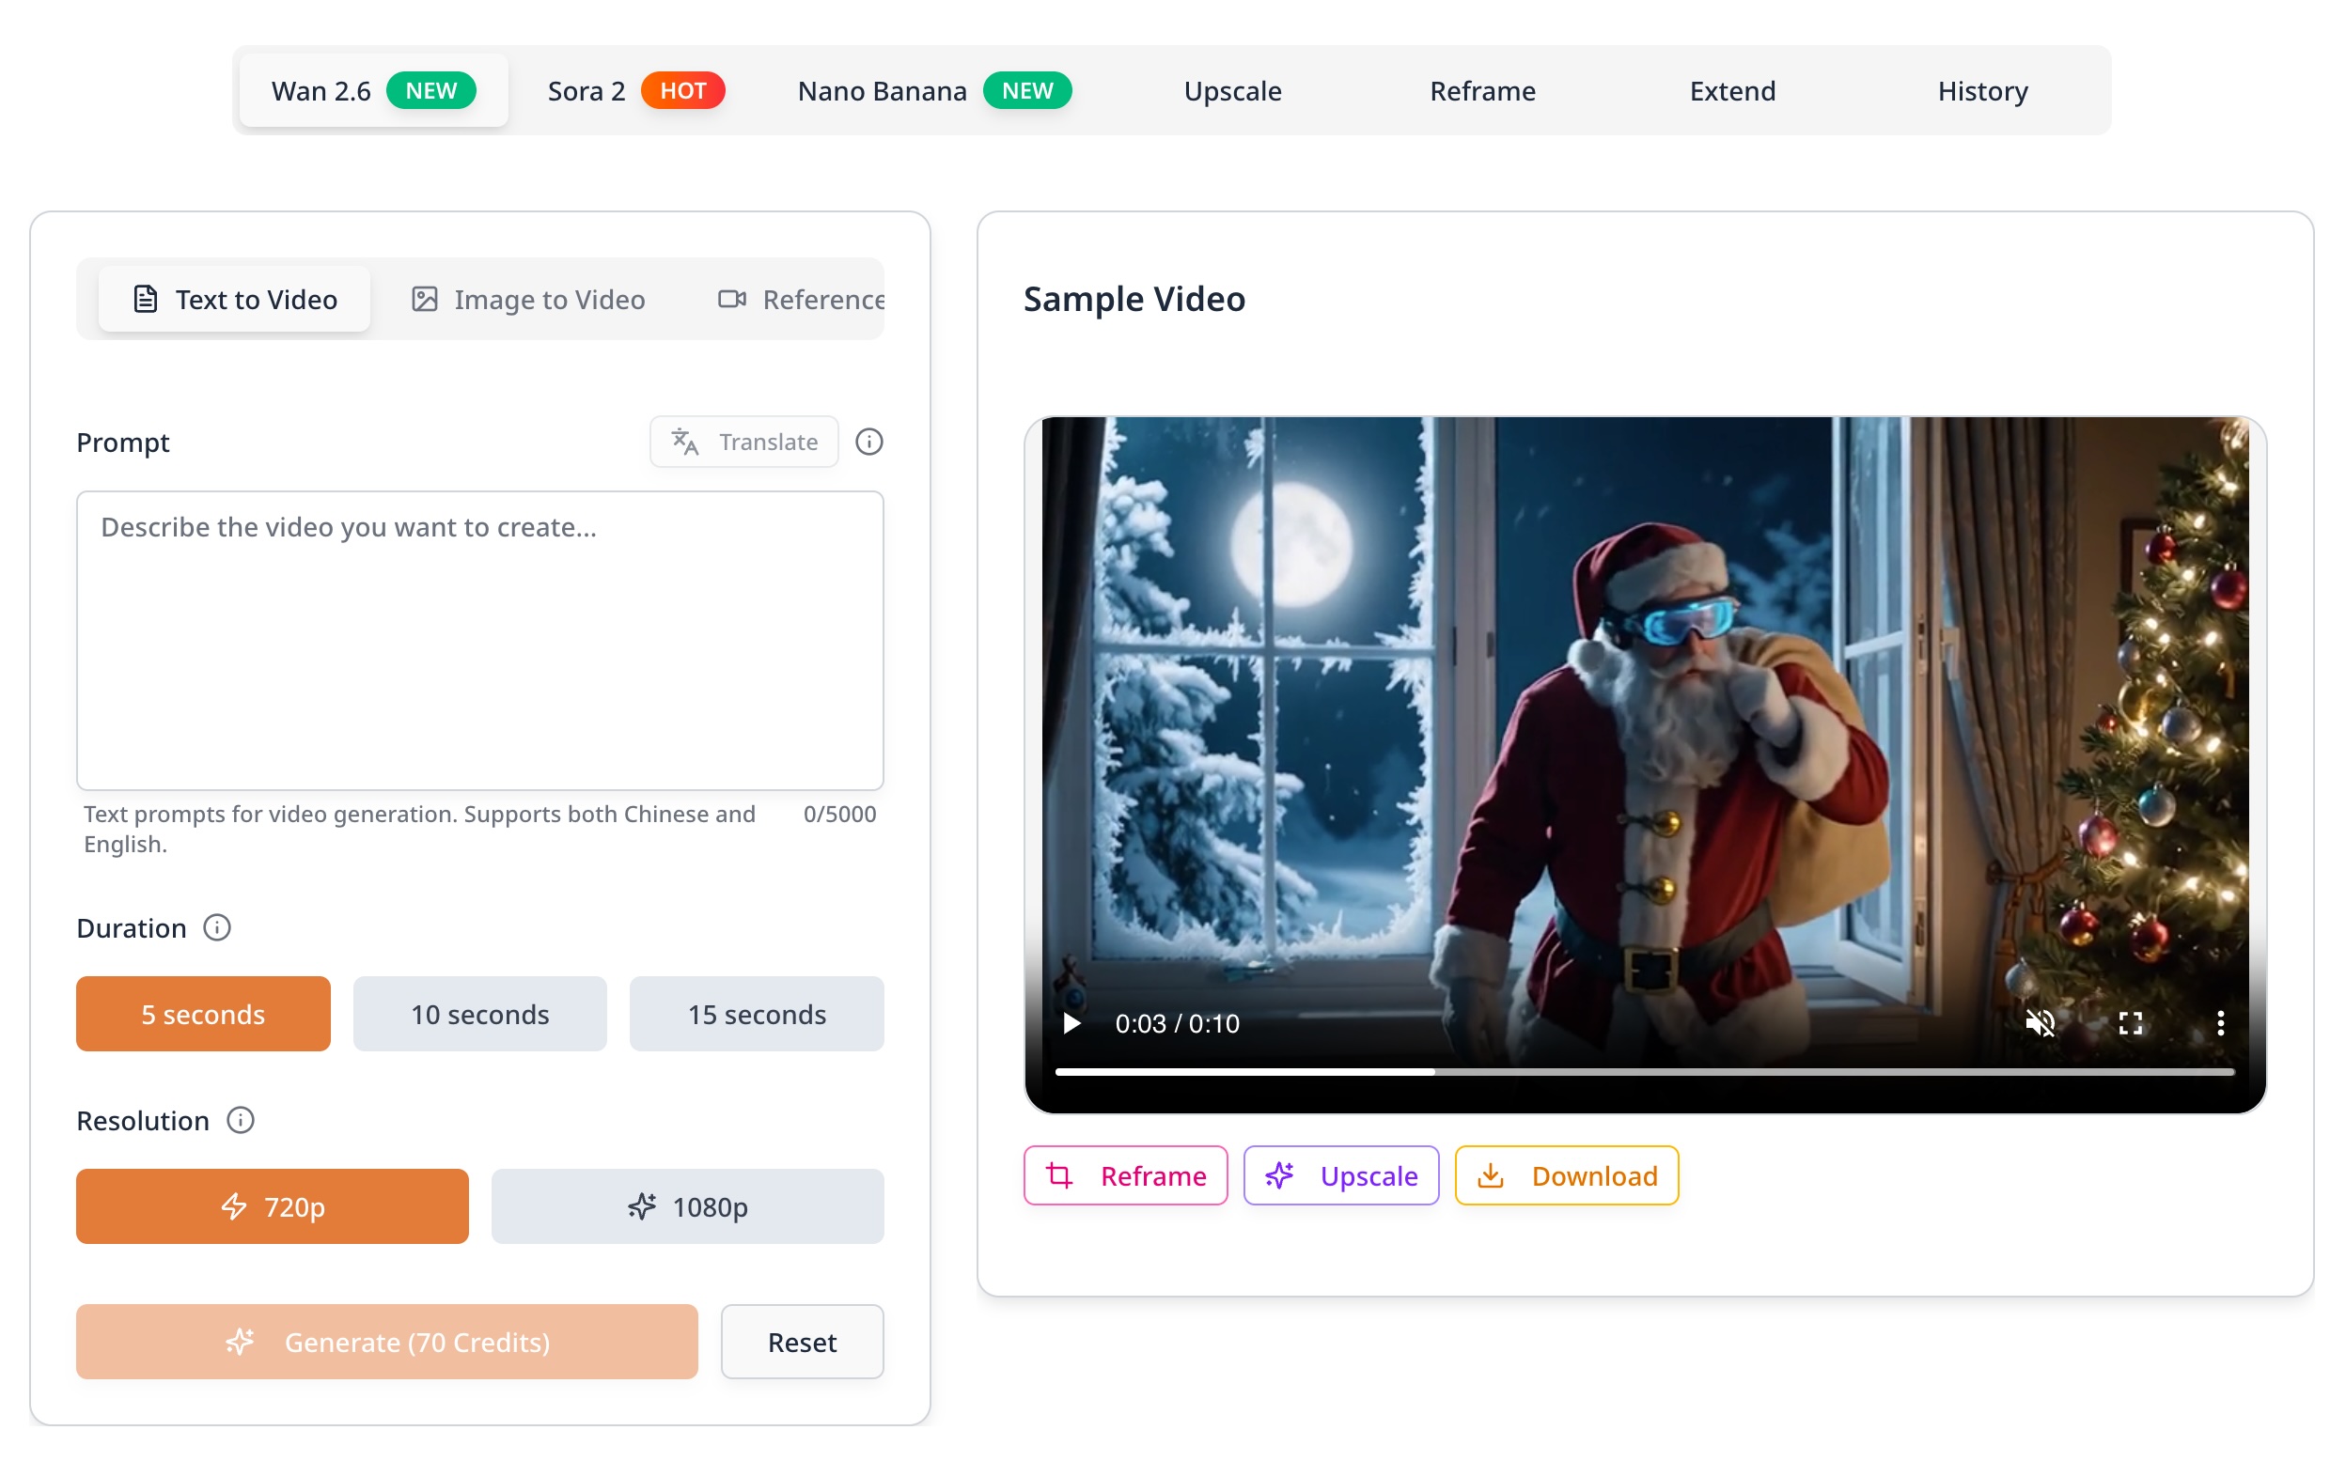Select 15 seconds duration

point(756,1014)
